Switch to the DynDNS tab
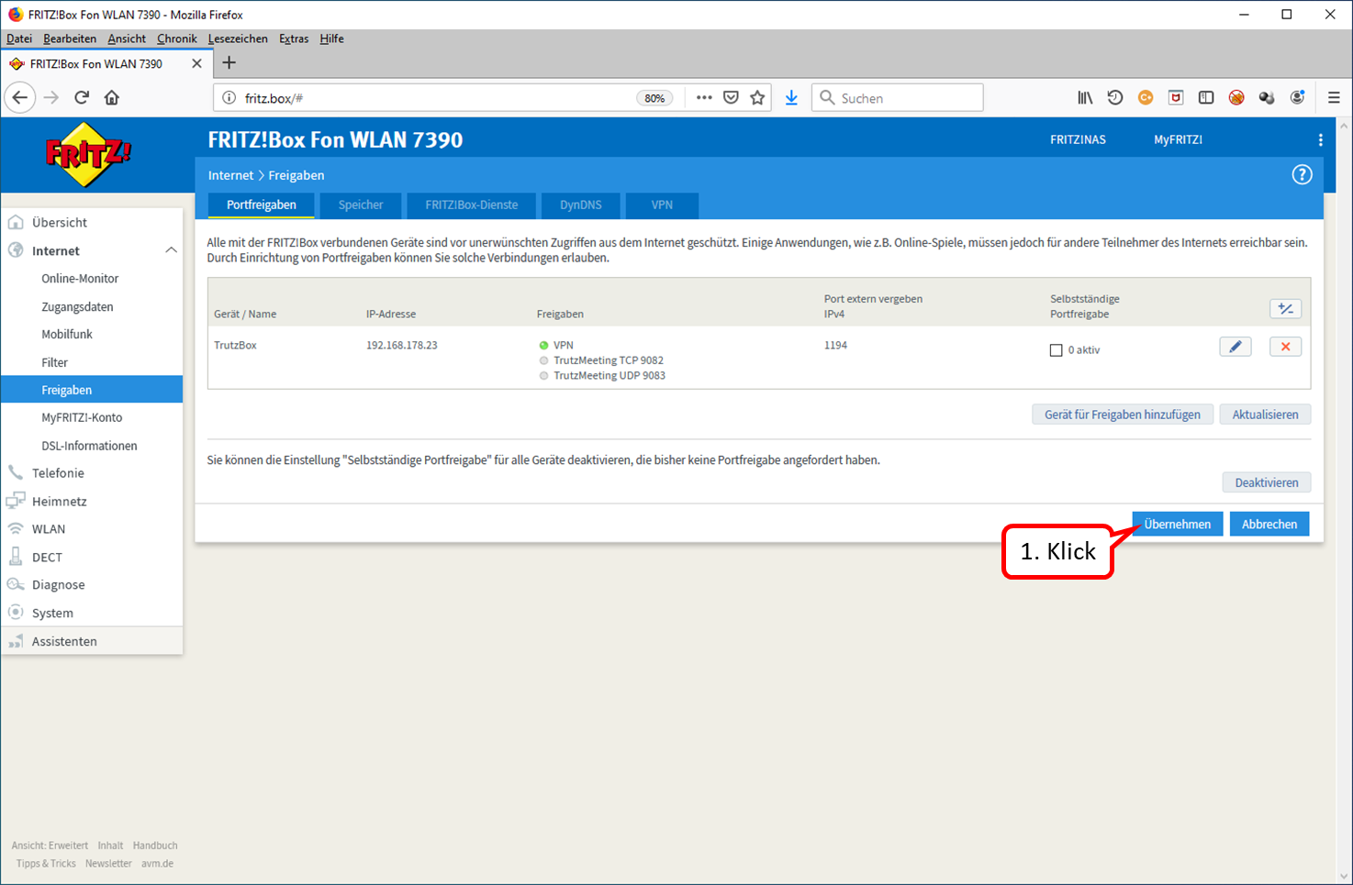The height and width of the screenshot is (885, 1353). coord(581,205)
